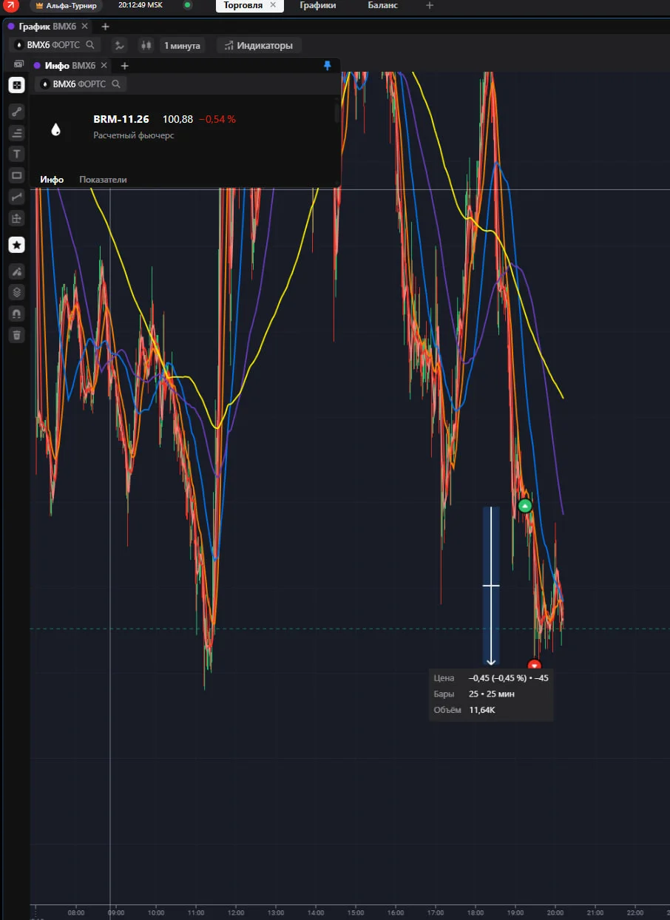670x920 pixels.
Task: Select the horizontal levels drawing tool
Action: 16,133
